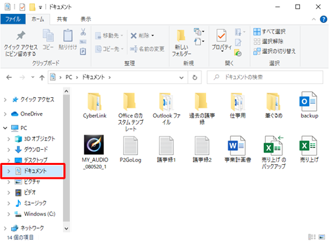Viewport: 329px width, 243px height.
Task: Switch to large icons view in status bar
Action: 322,237
